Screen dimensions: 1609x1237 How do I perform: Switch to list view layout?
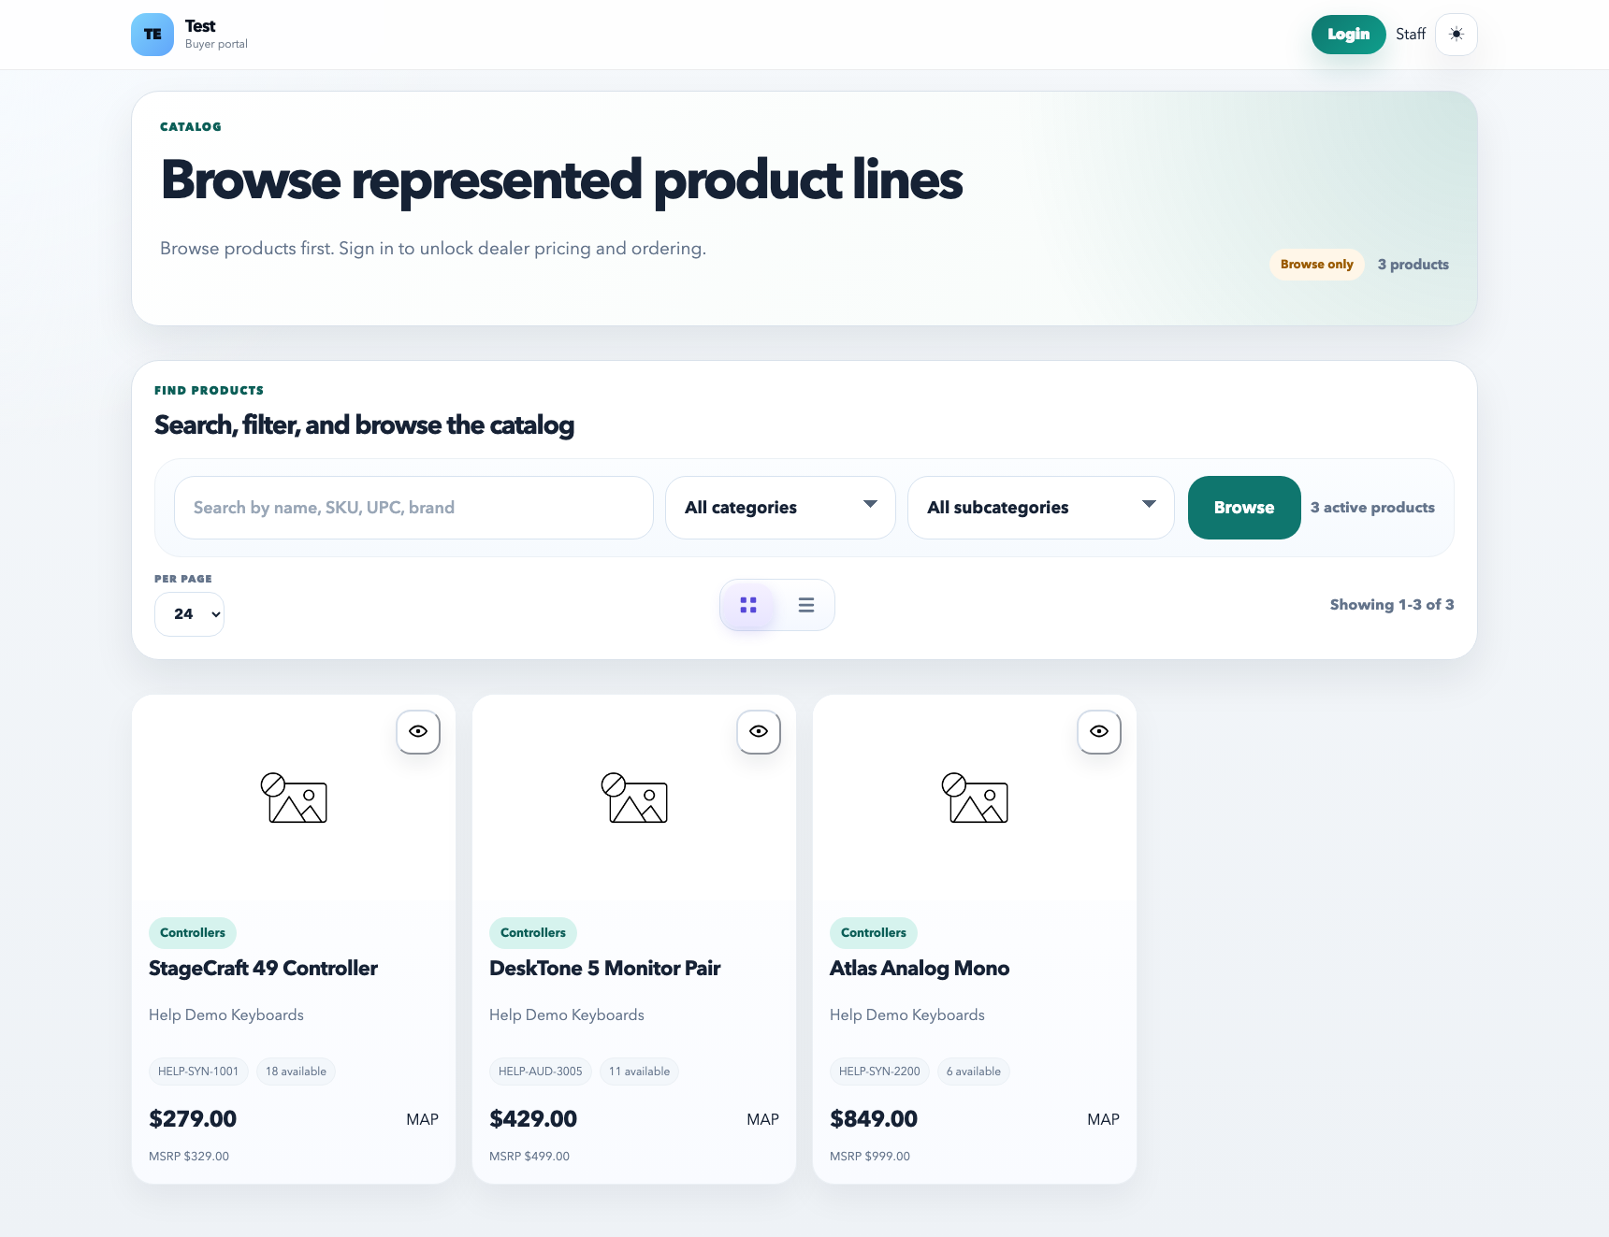[806, 605]
